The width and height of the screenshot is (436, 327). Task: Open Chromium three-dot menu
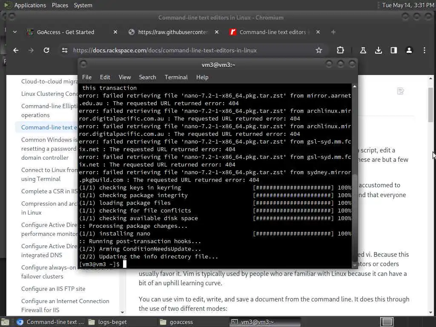[425, 50]
